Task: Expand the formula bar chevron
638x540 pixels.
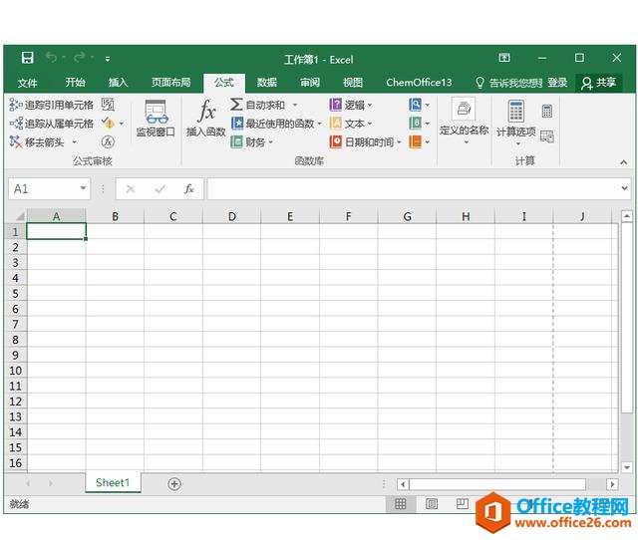Action: 624,188
